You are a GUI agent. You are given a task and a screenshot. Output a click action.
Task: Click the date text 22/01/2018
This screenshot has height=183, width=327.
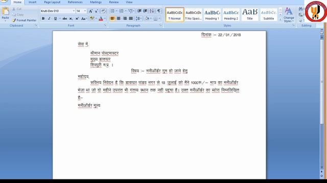229,35
